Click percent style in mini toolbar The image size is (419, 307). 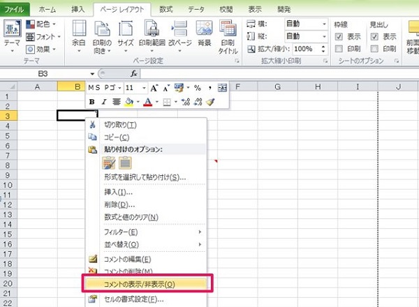[x=198, y=88]
